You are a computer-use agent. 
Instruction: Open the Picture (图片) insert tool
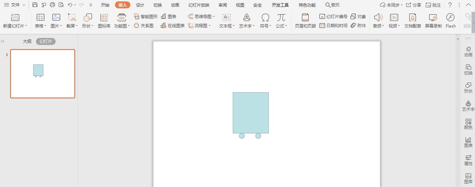coord(56,17)
